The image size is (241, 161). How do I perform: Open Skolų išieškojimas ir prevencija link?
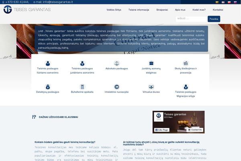click(186, 70)
